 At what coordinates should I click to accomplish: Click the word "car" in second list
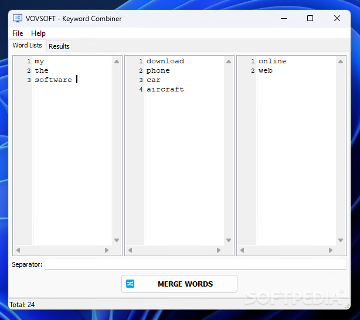pos(154,80)
